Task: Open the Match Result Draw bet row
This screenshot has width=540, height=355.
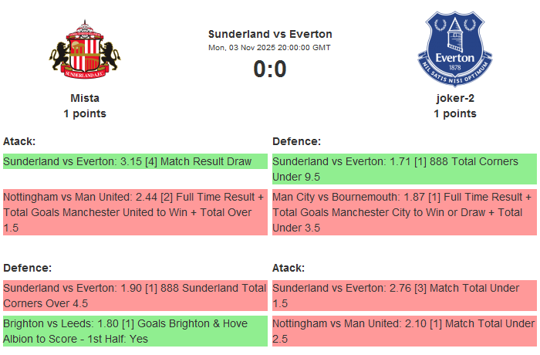Action: tap(135, 161)
